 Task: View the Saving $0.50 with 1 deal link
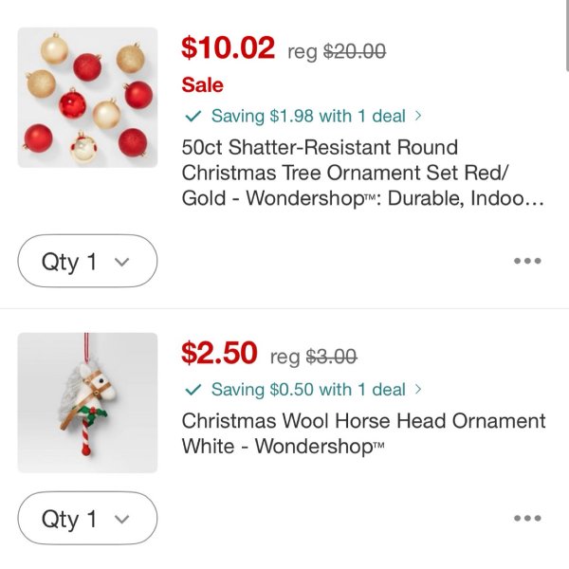(x=307, y=390)
